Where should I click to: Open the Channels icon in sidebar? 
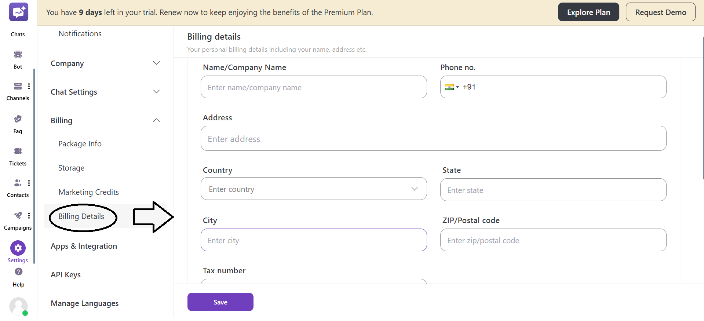[18, 86]
